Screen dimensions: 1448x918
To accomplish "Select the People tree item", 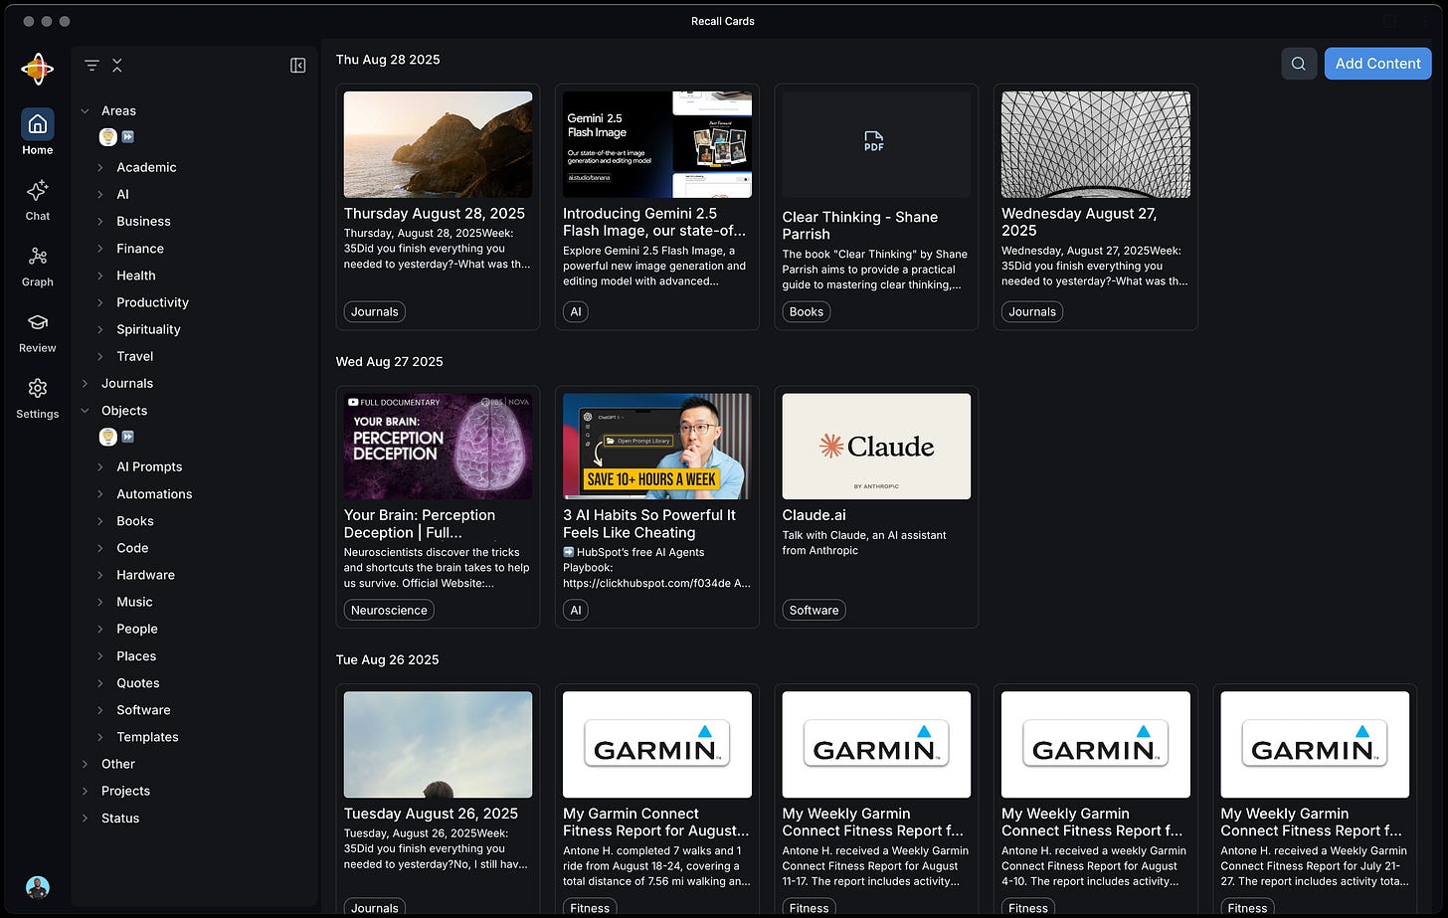I will click(x=137, y=629).
